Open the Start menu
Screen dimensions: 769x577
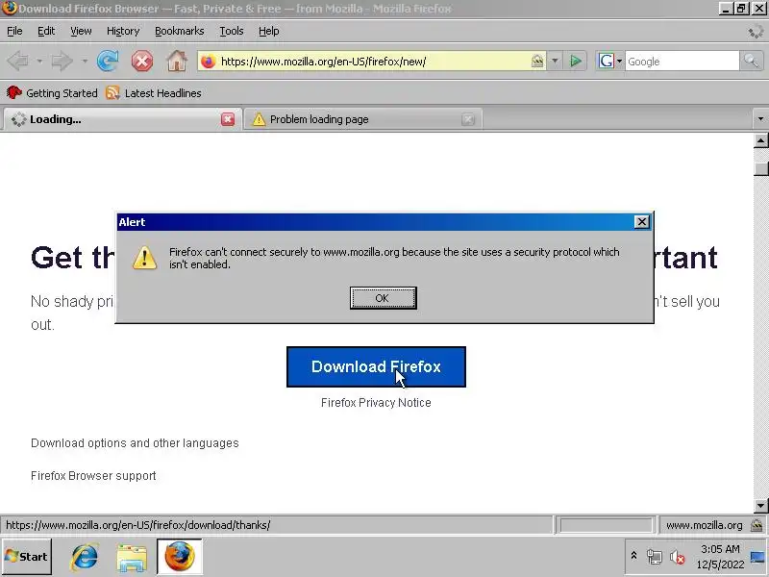coord(27,557)
